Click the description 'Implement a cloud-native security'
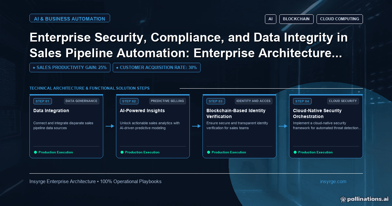The image size is (392, 206). (327, 126)
